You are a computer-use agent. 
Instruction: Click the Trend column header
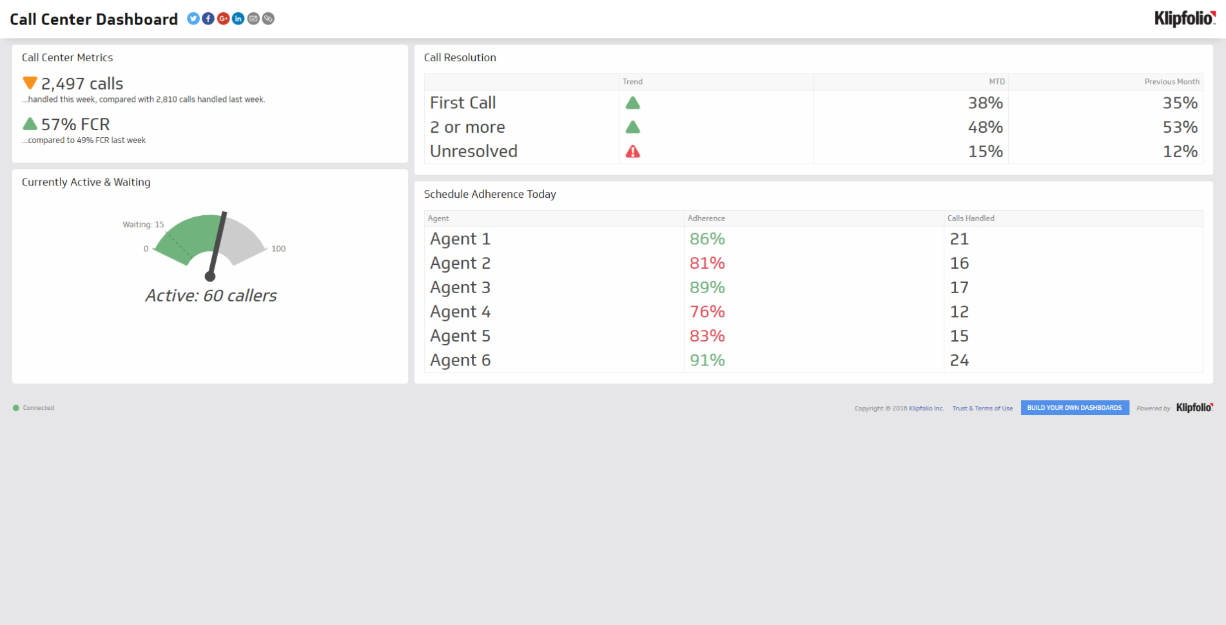632,81
